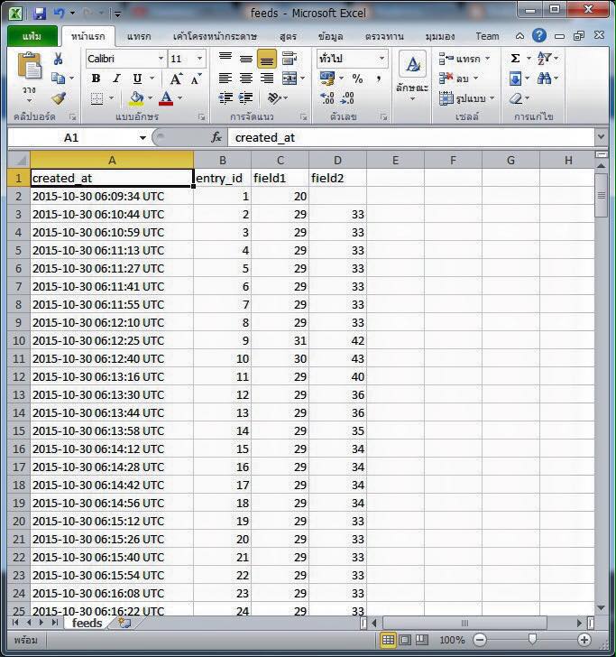
Task: Open the Excel Help question mark
Action: click(x=539, y=35)
